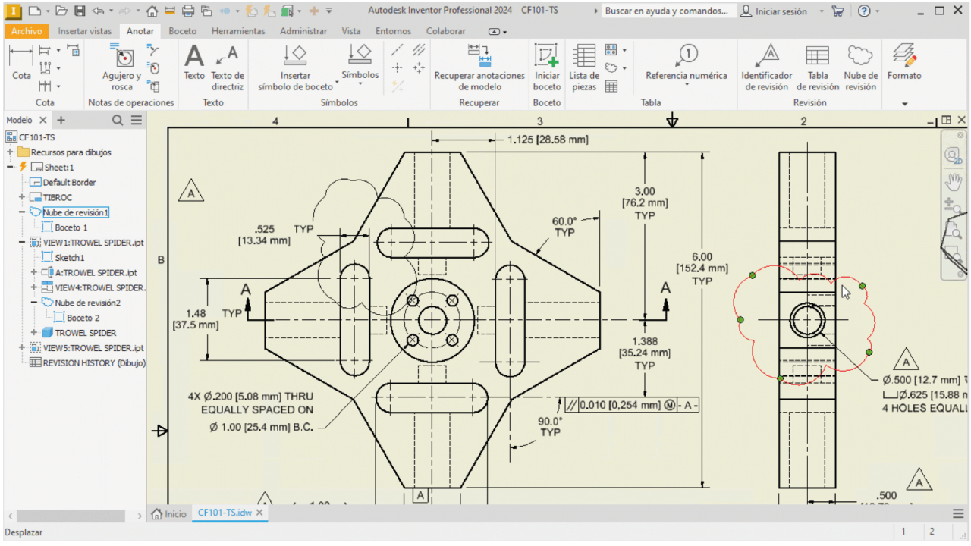This screenshot has width=971, height=546.
Task: Insert a Lista de piezas
Action: pos(584,67)
